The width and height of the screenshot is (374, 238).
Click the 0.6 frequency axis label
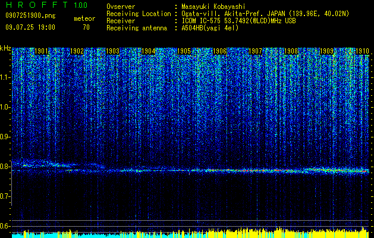5,226
